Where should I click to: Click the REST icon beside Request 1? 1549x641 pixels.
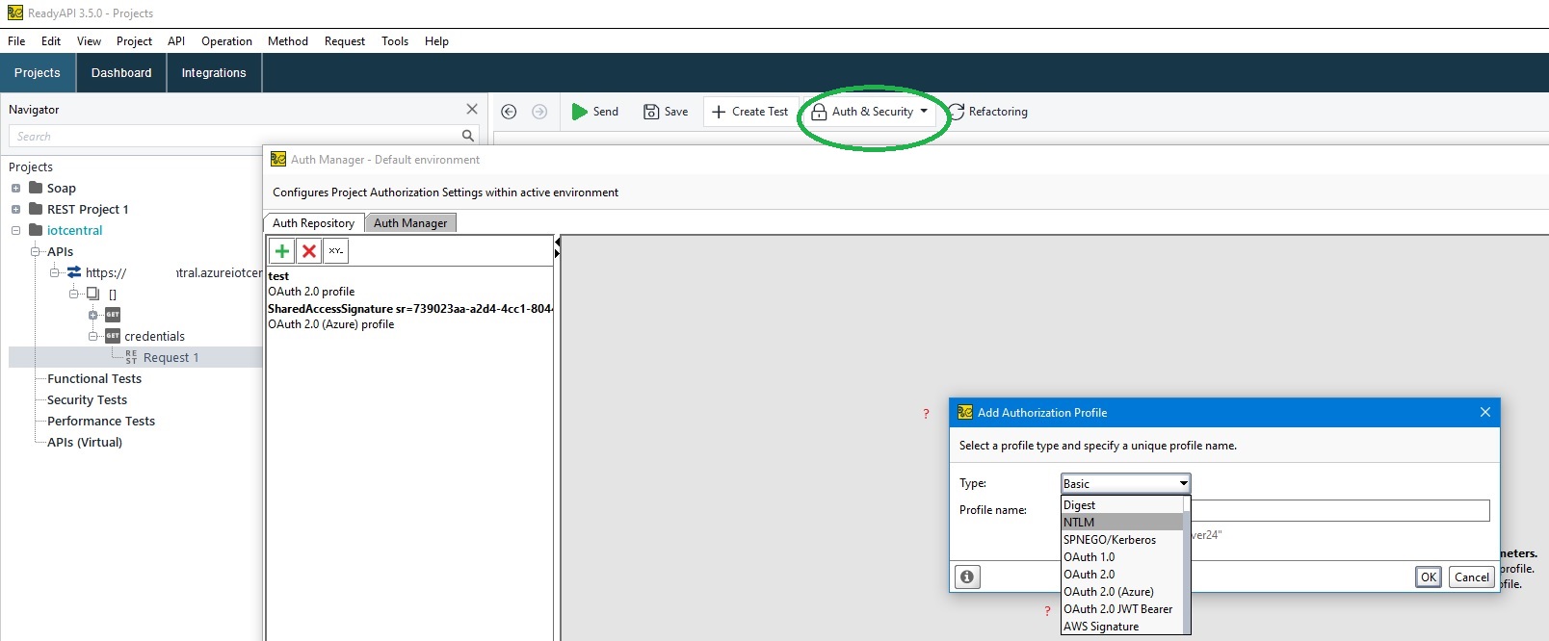pos(131,357)
